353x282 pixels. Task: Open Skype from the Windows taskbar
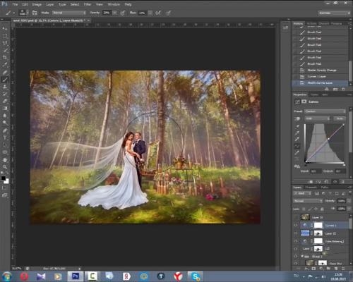point(195,276)
